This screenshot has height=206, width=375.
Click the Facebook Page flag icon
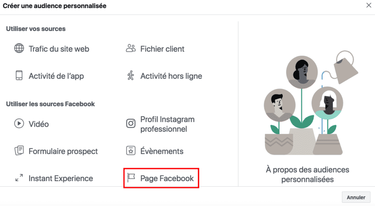131,178
